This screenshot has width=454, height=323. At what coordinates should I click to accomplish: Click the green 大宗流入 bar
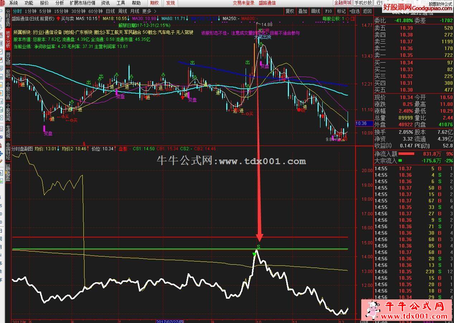tap(400, 160)
